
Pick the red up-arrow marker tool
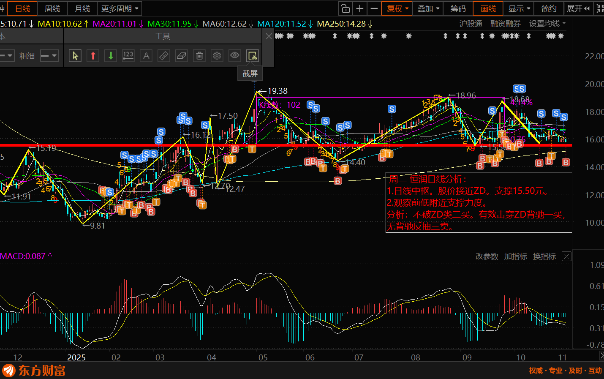(x=93, y=56)
